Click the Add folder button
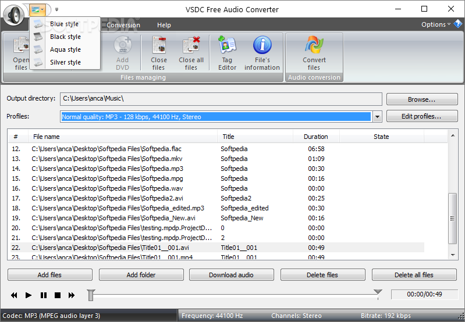Viewport: 465px width, 322px height. coord(141,275)
